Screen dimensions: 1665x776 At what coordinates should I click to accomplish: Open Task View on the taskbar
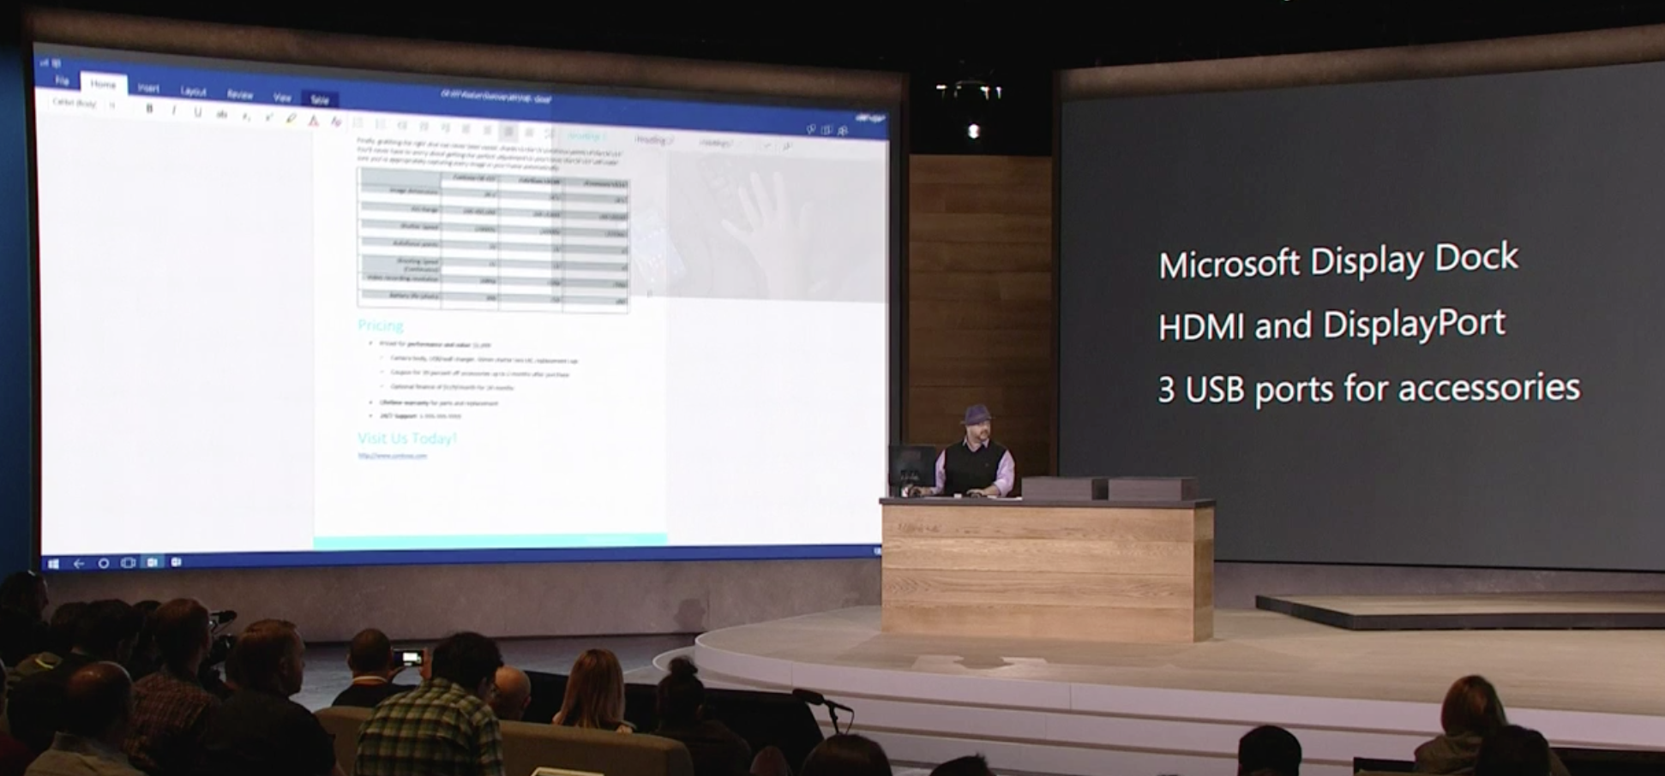coord(129,563)
